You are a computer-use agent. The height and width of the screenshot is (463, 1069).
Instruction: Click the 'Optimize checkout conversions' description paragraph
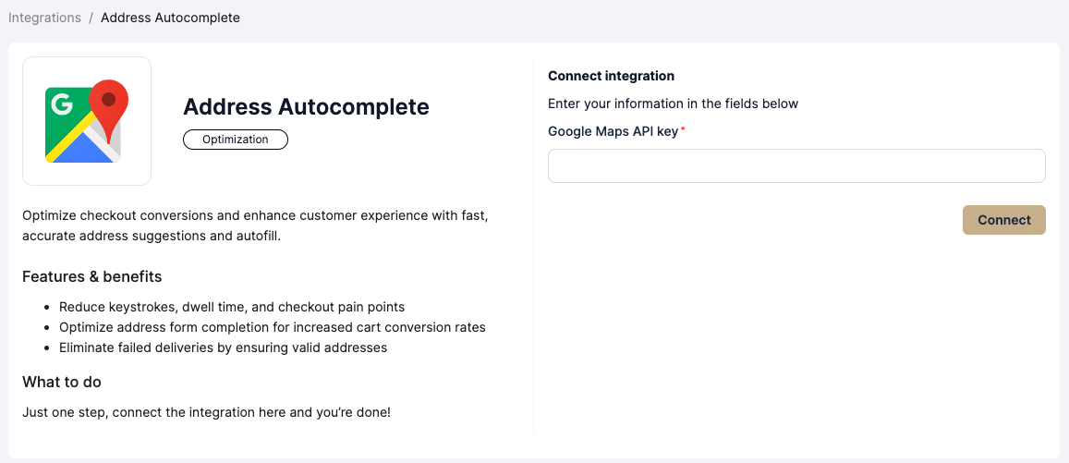[x=254, y=225]
